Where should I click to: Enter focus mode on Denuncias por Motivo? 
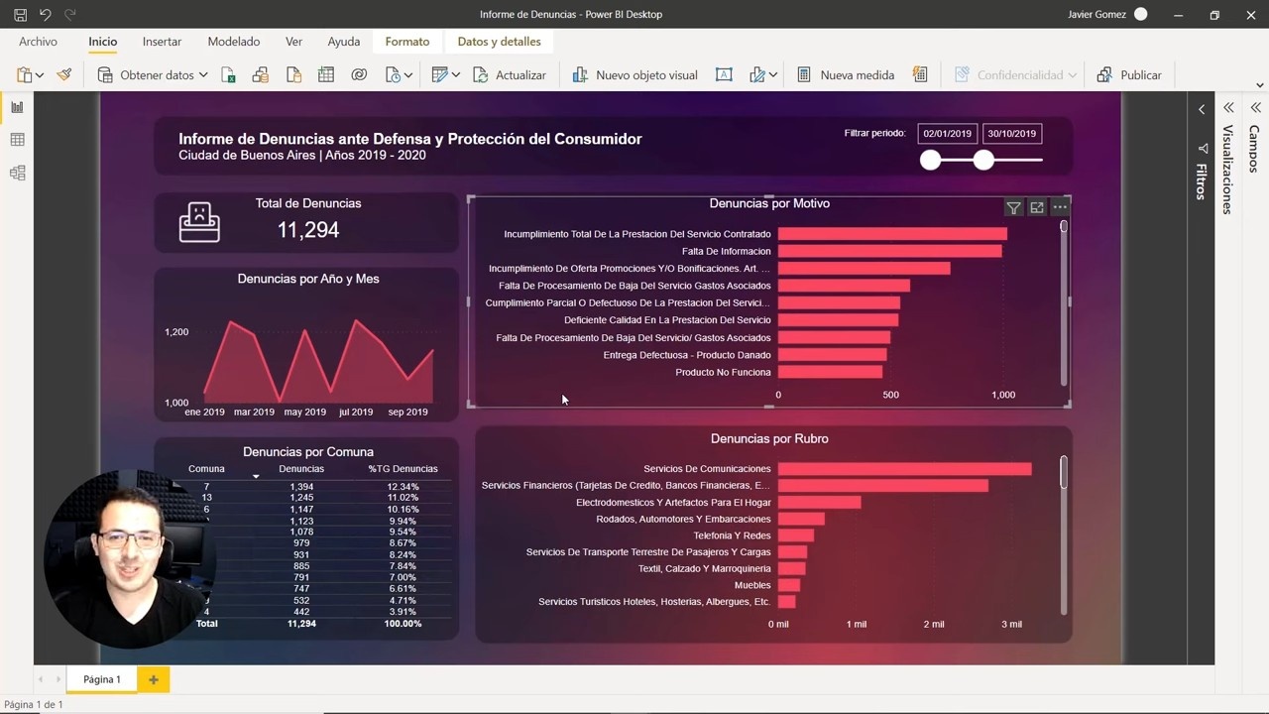click(x=1037, y=207)
